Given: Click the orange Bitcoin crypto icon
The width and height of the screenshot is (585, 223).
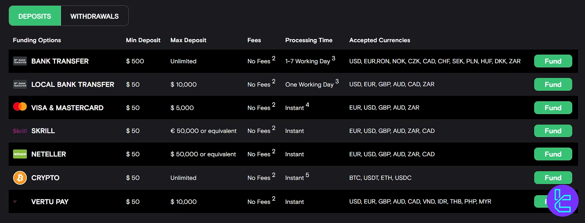Looking at the screenshot, I should pyautogui.click(x=20, y=178).
